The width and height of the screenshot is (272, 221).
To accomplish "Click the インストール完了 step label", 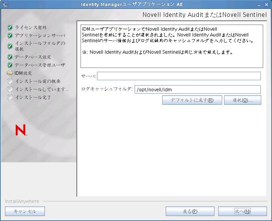I will click(x=33, y=97).
